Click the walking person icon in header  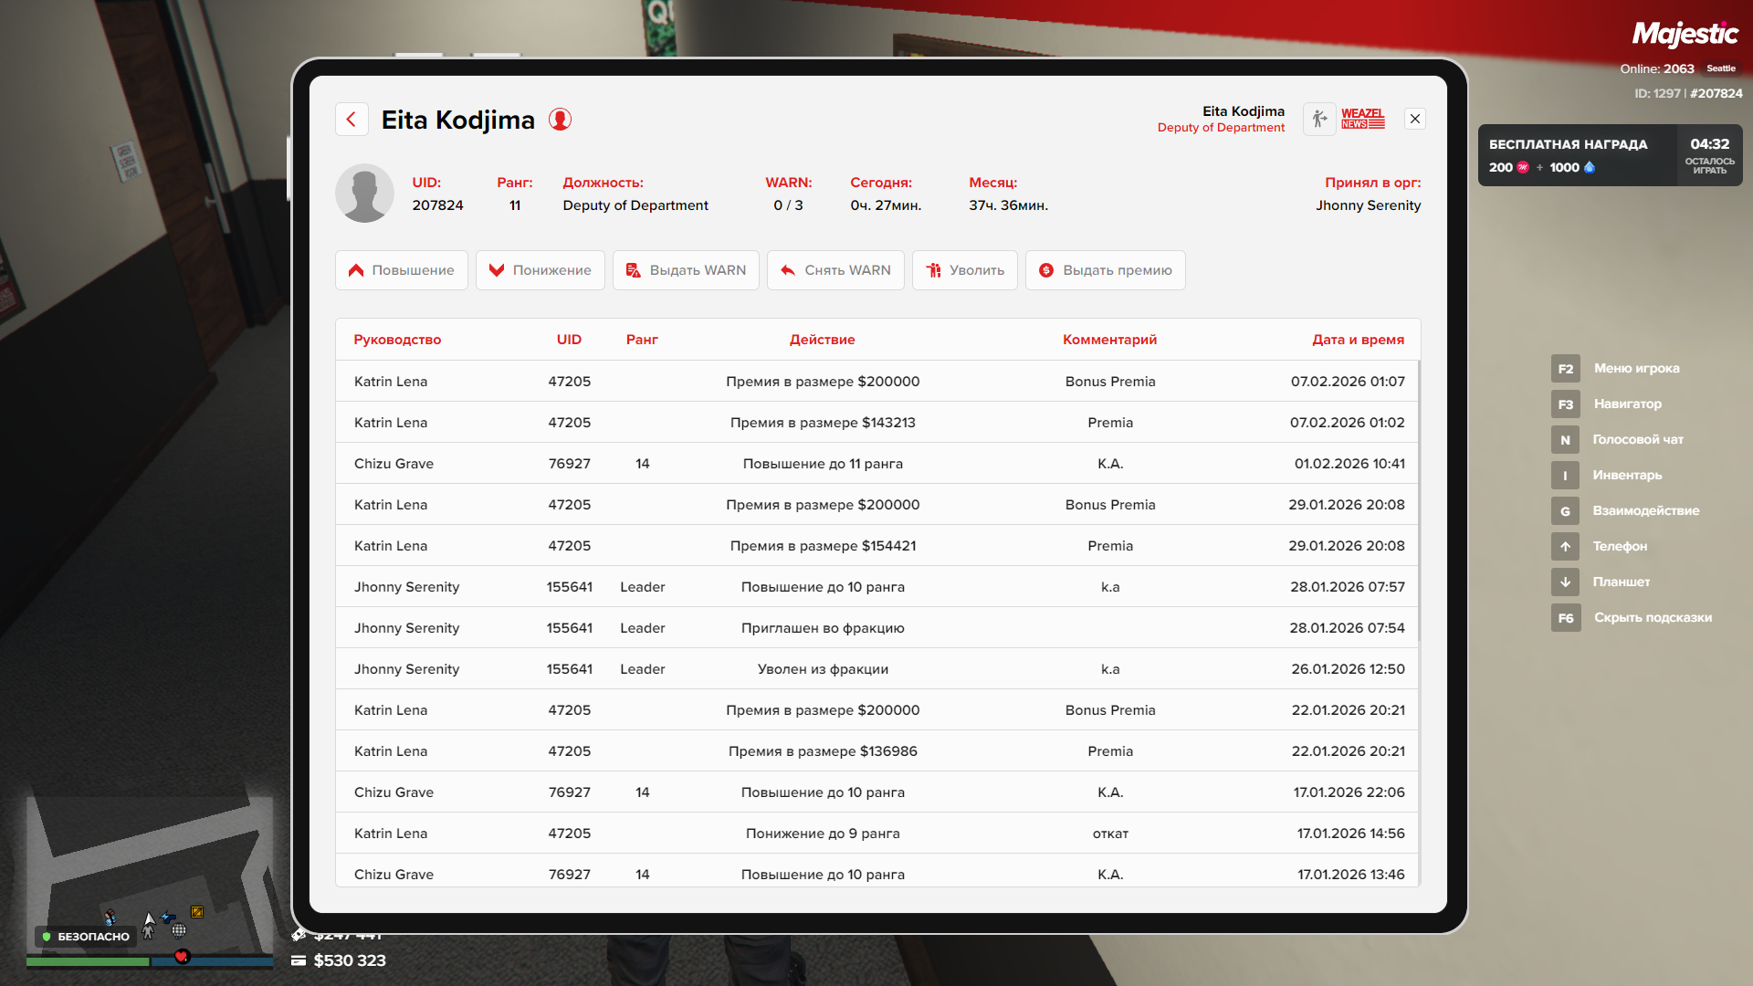pos(1318,119)
